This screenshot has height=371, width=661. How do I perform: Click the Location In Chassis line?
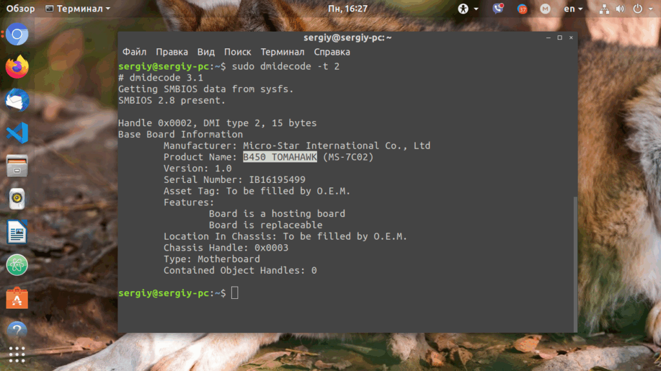pyautogui.click(x=285, y=236)
